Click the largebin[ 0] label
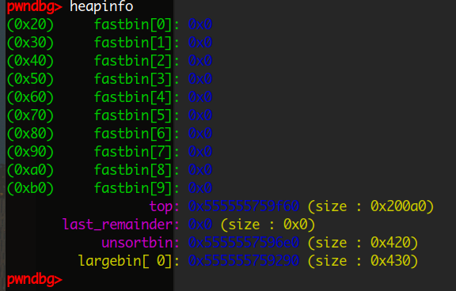Viewport: 456px width, 291px height. 125,261
